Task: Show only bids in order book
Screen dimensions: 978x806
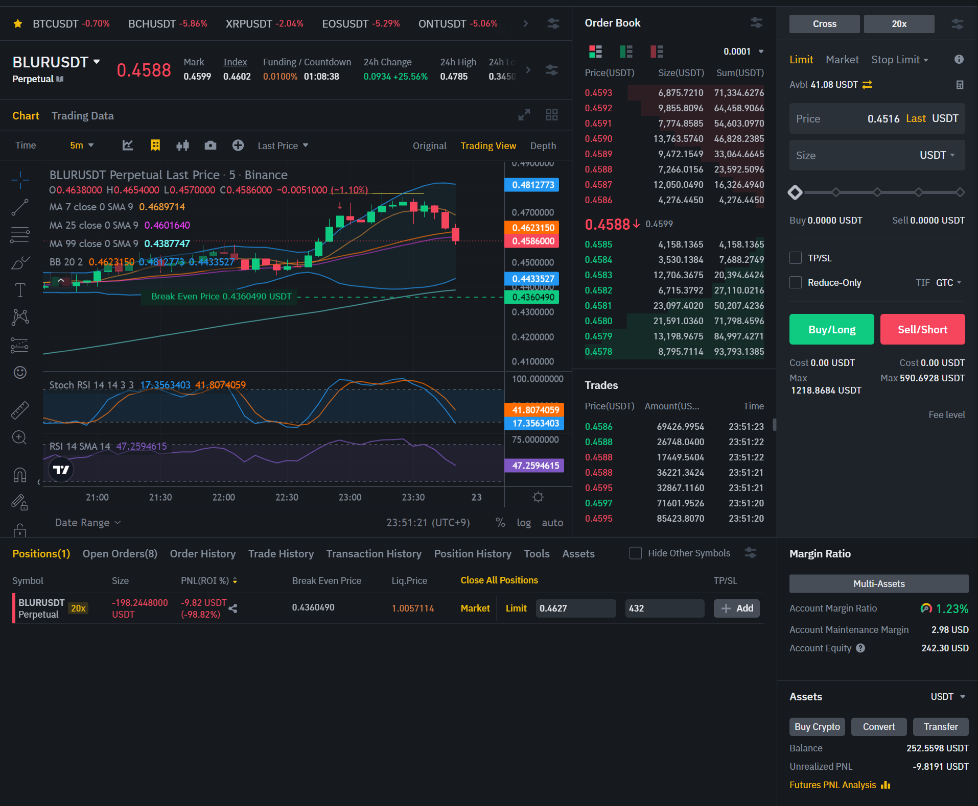Action: 626,52
